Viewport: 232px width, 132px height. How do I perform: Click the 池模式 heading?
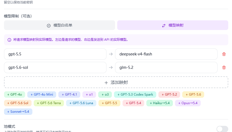click(x=9, y=127)
